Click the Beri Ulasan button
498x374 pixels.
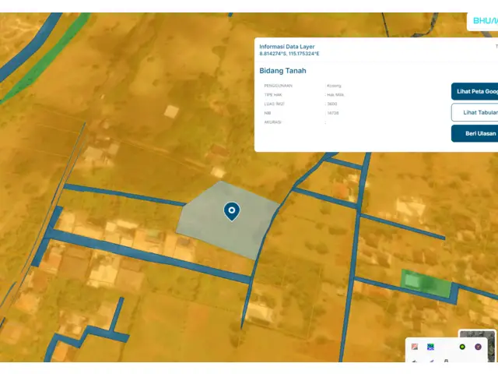tap(475, 133)
